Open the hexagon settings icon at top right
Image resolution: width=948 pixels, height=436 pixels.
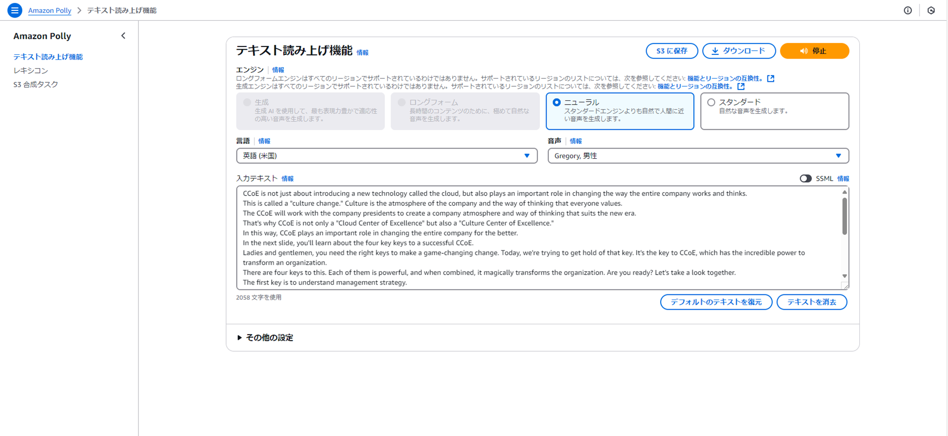(931, 10)
